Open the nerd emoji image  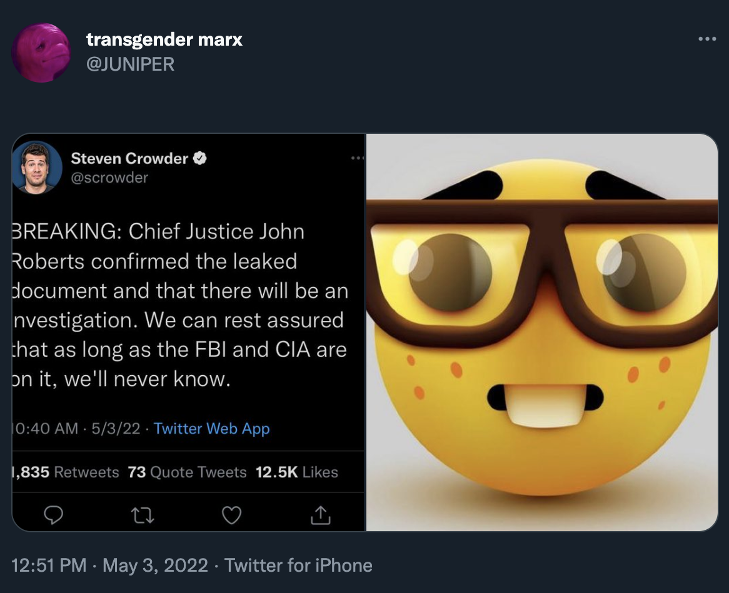(x=541, y=332)
